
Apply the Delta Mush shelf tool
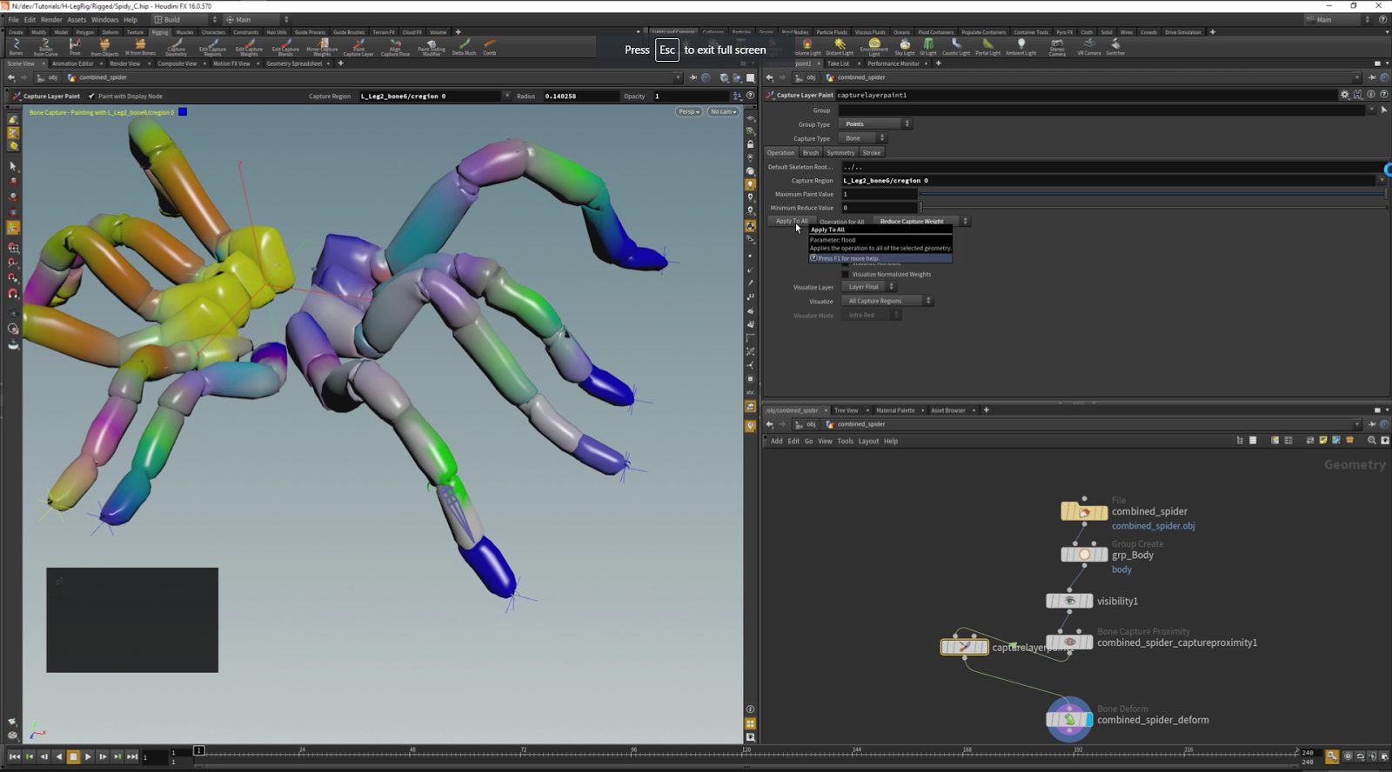pos(464,46)
